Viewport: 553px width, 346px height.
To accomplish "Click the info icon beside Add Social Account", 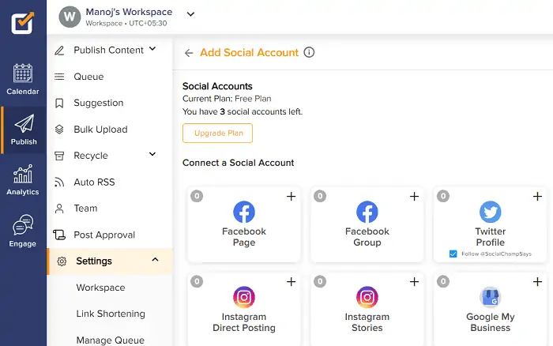I will (309, 53).
